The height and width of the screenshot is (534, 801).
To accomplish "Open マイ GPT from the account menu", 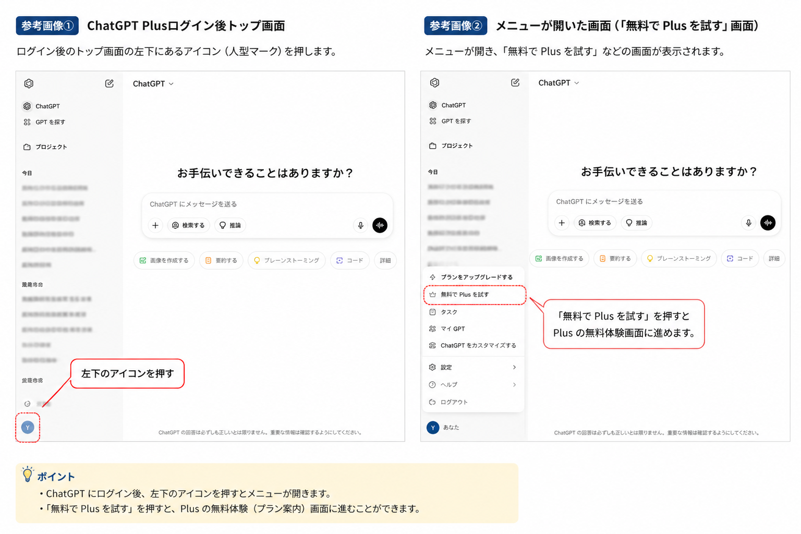I will pos(472,329).
